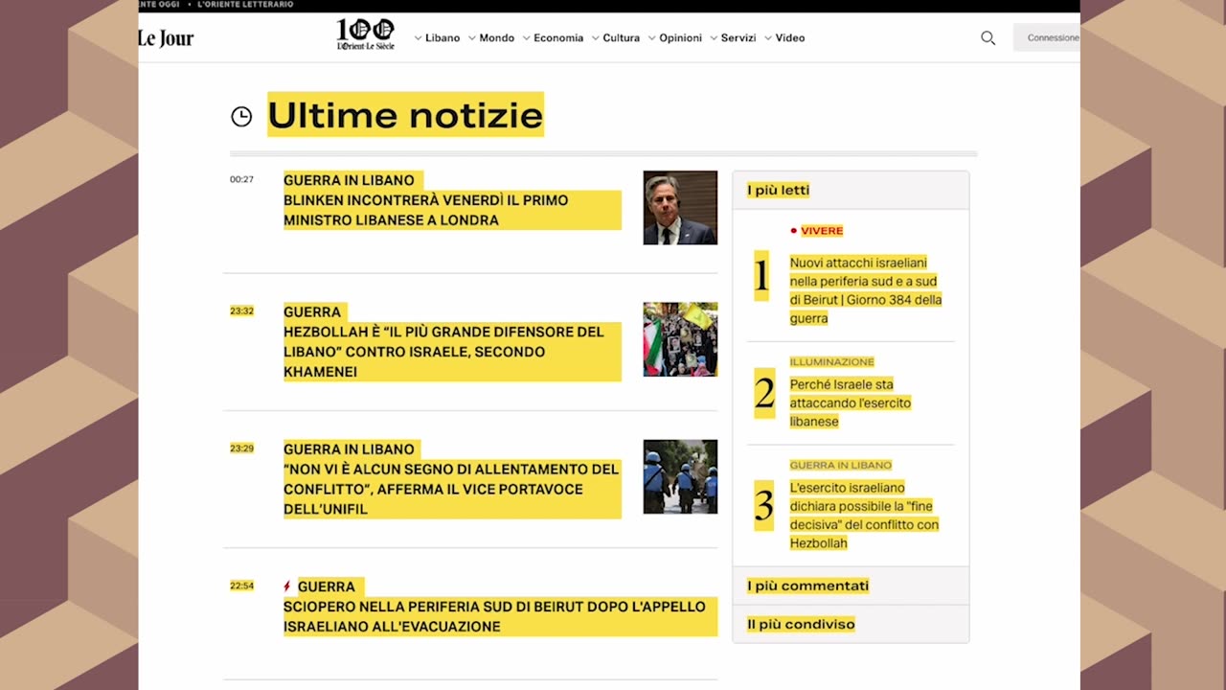Expand the Economia menu chevron

click(x=527, y=38)
